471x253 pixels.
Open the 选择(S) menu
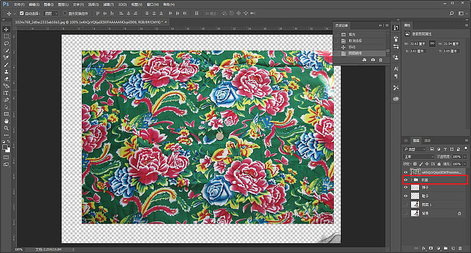(94, 5)
